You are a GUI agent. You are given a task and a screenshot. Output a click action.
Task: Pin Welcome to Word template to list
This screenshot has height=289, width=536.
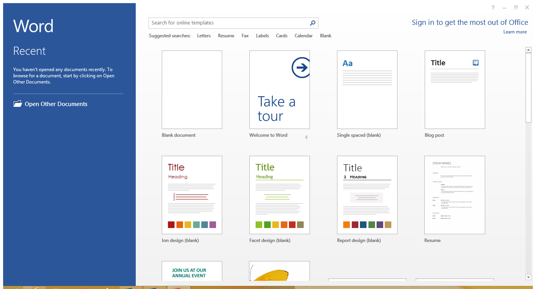(x=306, y=138)
